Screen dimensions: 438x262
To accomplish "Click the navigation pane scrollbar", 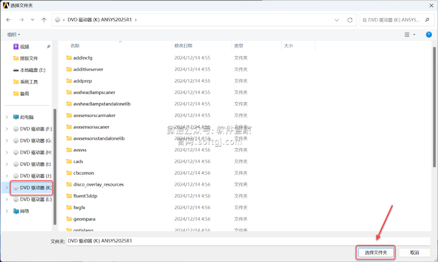I will [x=55, y=167].
